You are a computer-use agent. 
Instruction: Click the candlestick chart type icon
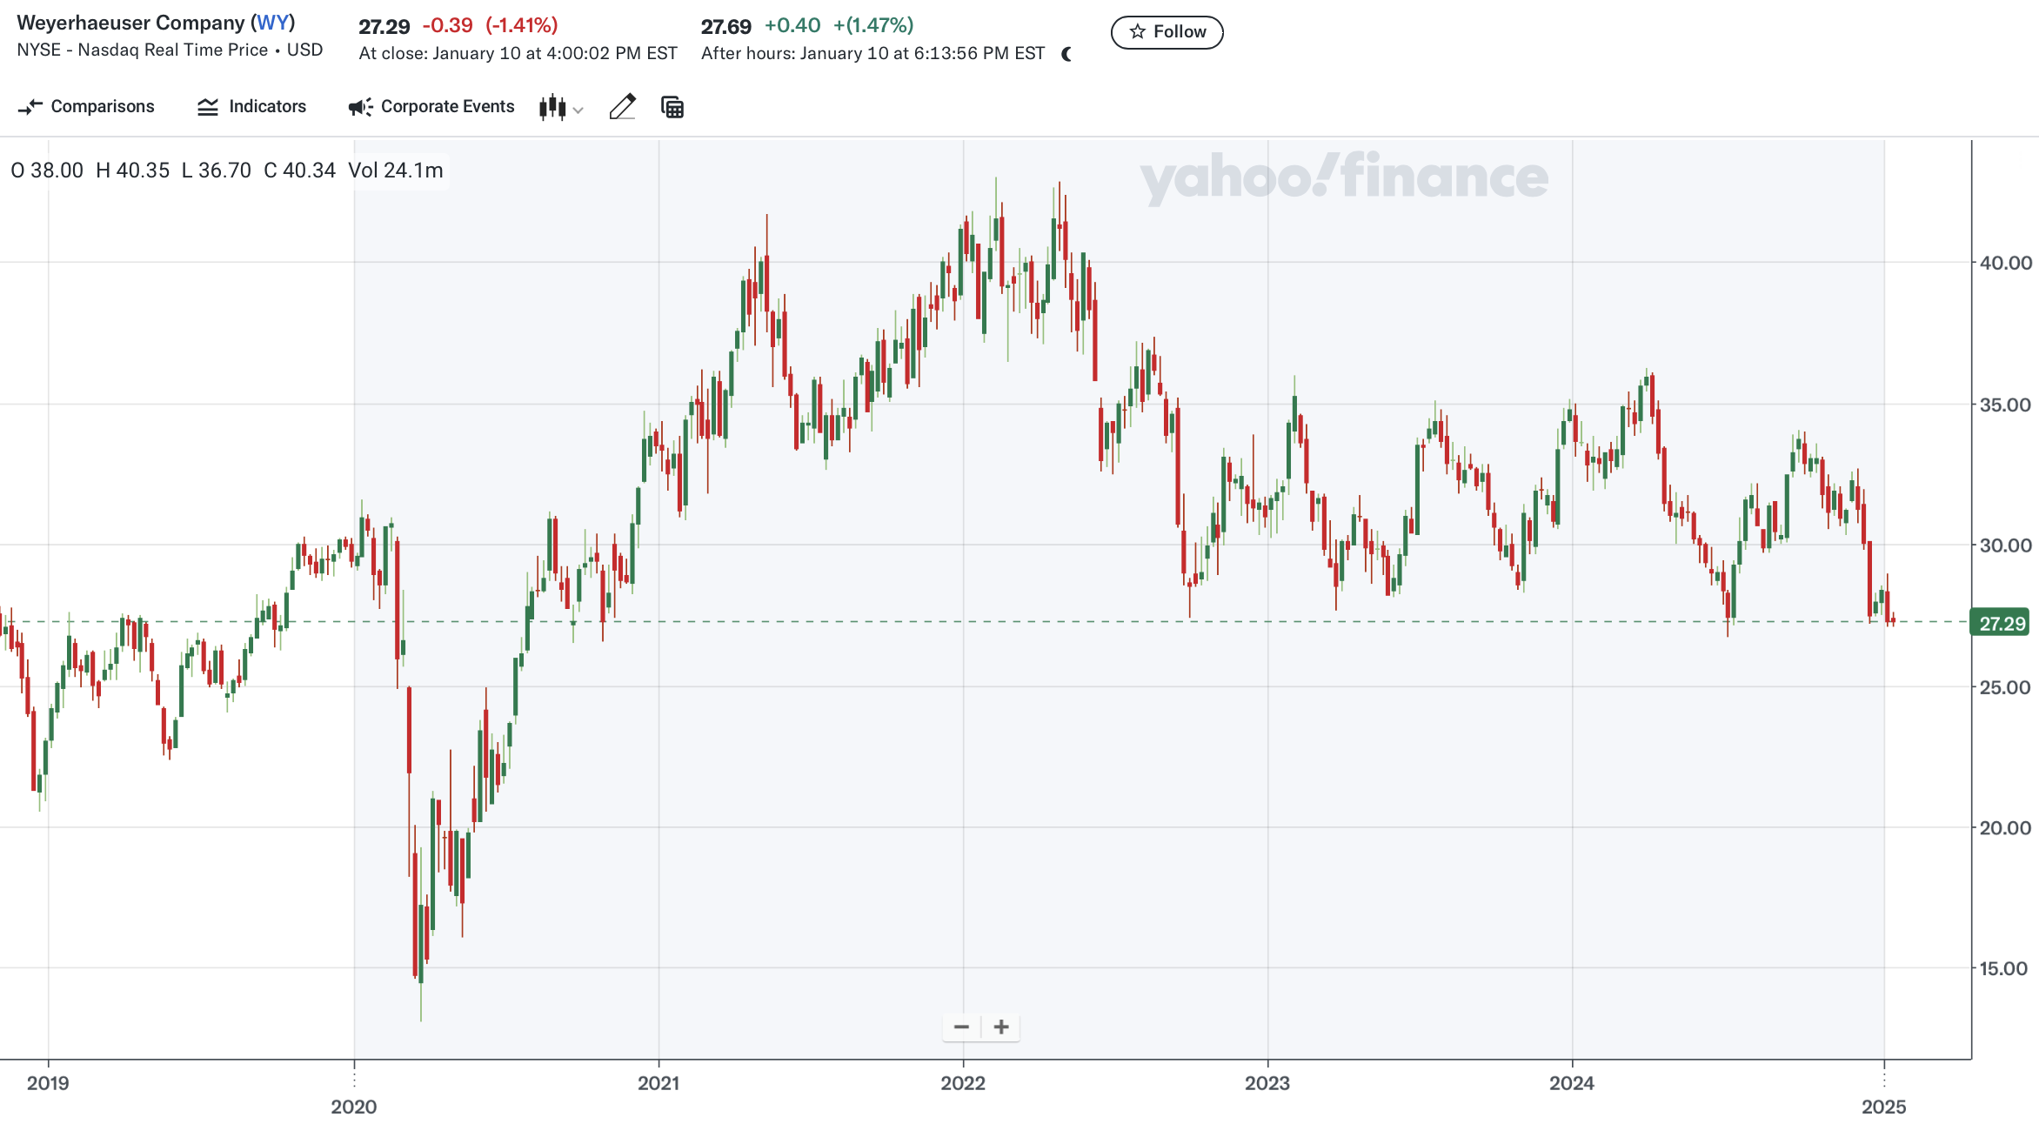552,107
